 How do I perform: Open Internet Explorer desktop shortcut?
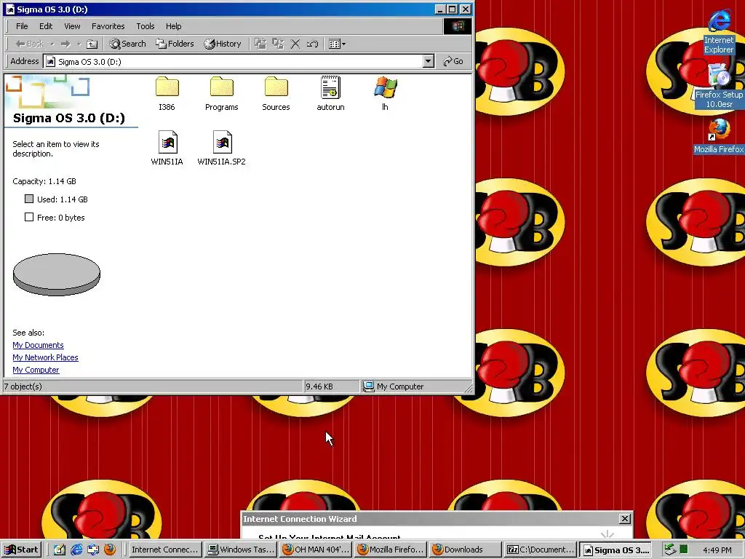tap(718, 32)
